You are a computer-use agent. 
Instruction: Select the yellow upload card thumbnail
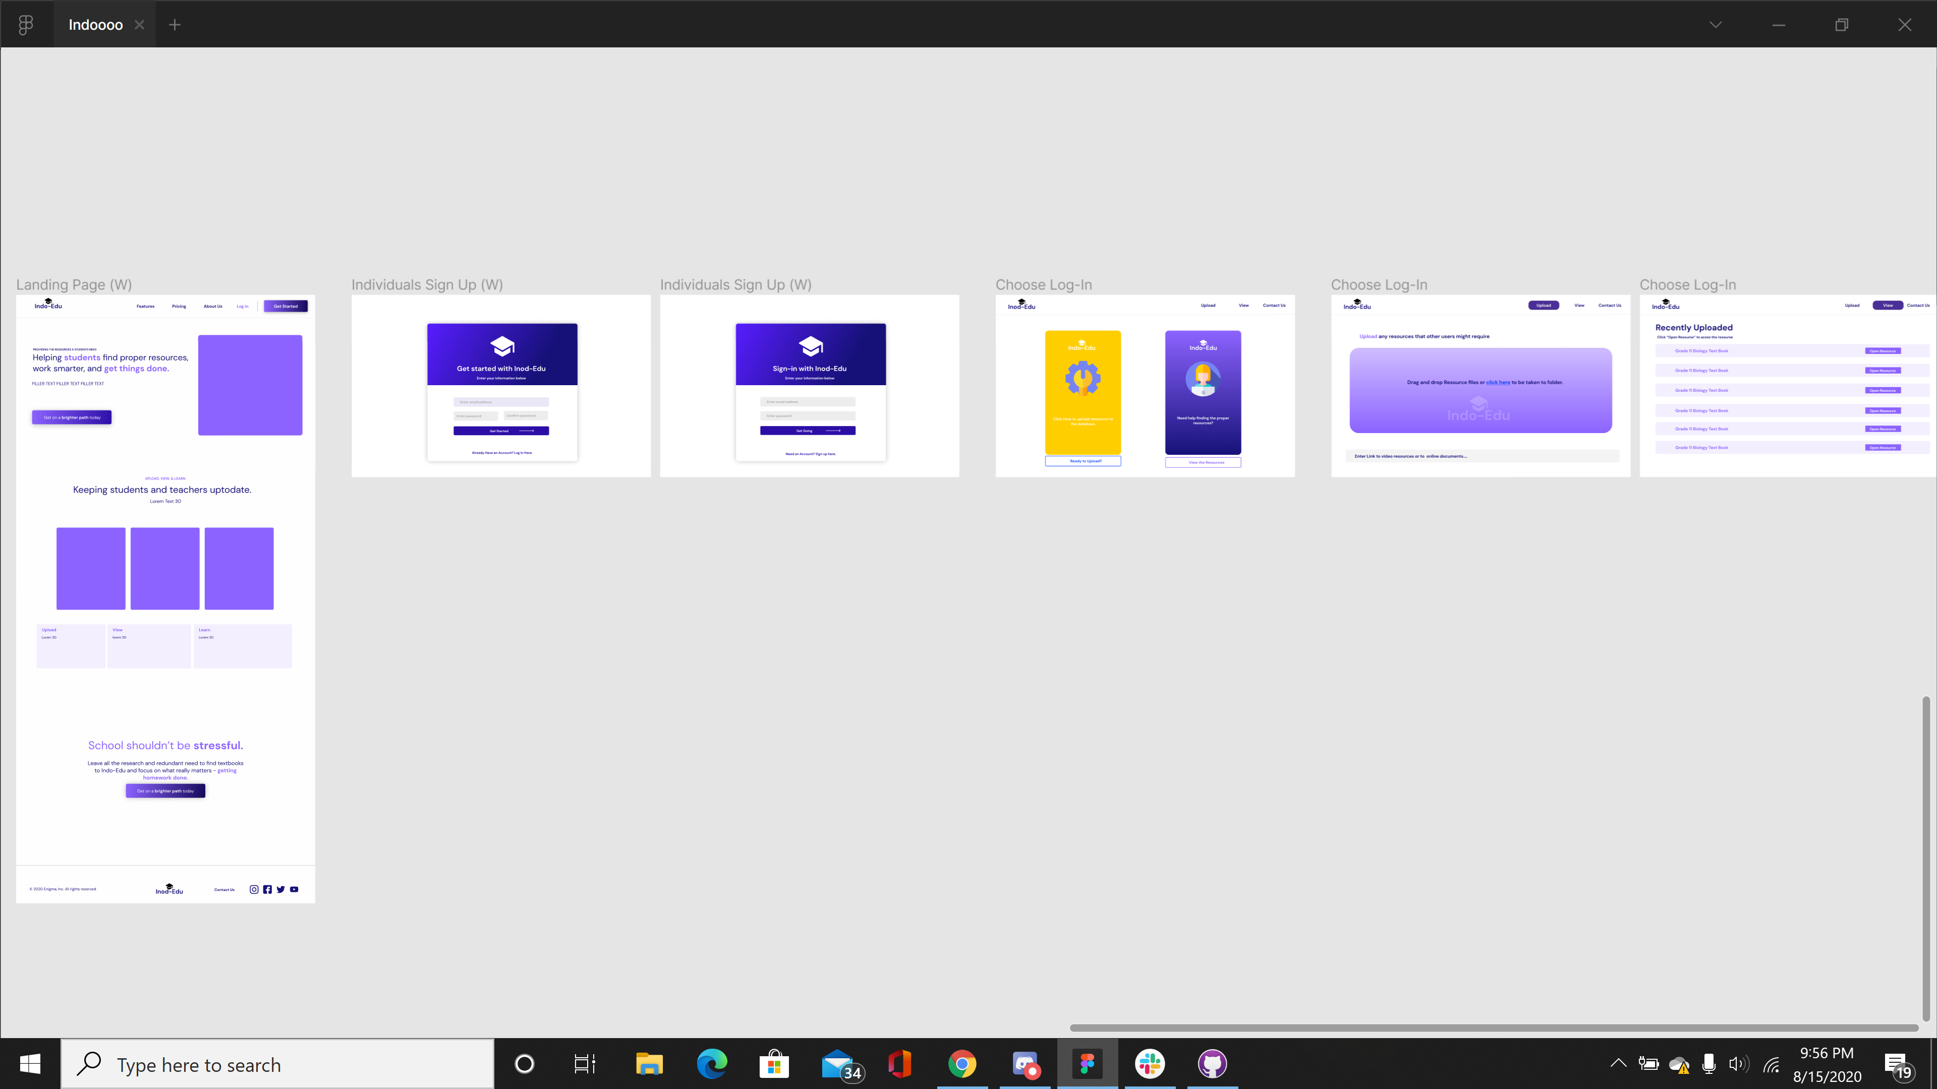point(1082,392)
